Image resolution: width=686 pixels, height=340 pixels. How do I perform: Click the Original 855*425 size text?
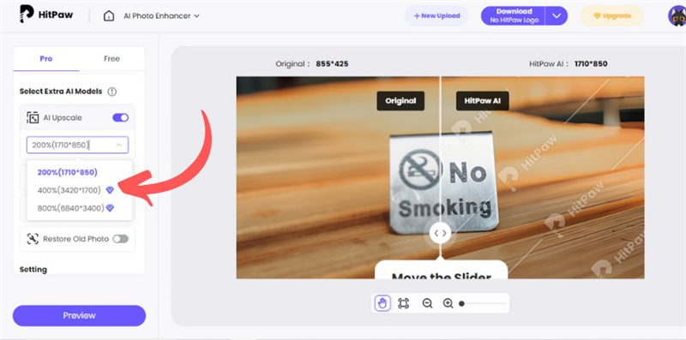pos(312,64)
